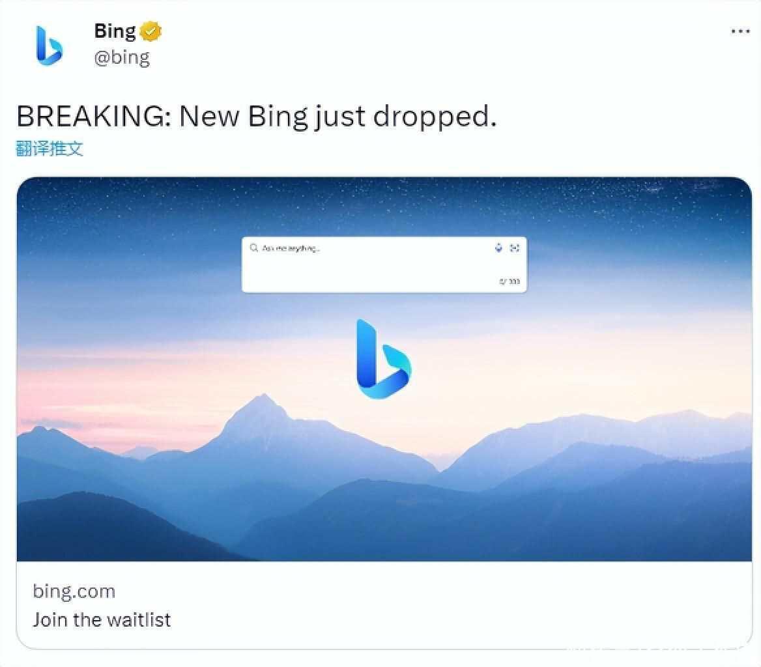Open the bing.com card domain
The width and height of the screenshot is (761, 667).
click(x=74, y=591)
